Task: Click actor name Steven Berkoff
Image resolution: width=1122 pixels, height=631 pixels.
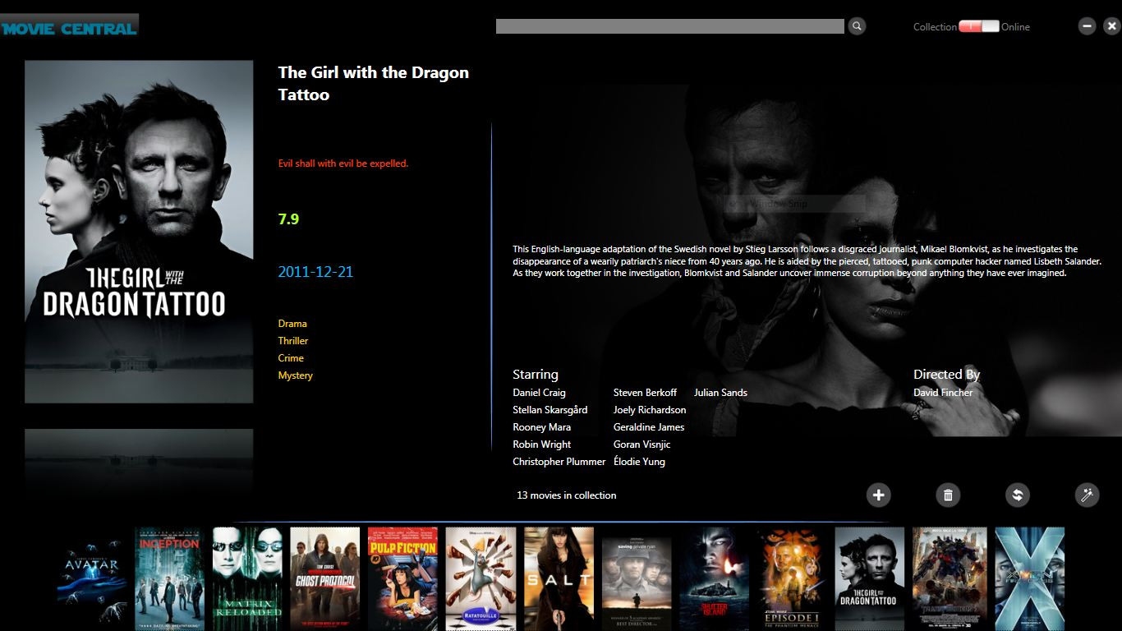Action: tap(645, 393)
